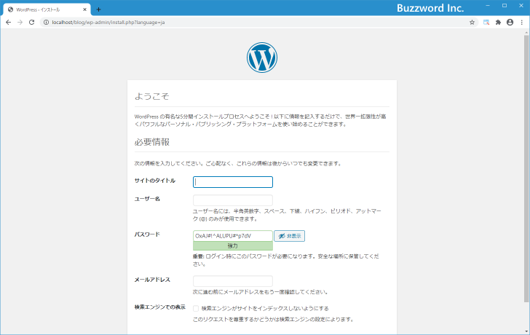Screen dimensions: 530x335
Task: Close the WordPress install tab
Action: (x=84, y=9)
